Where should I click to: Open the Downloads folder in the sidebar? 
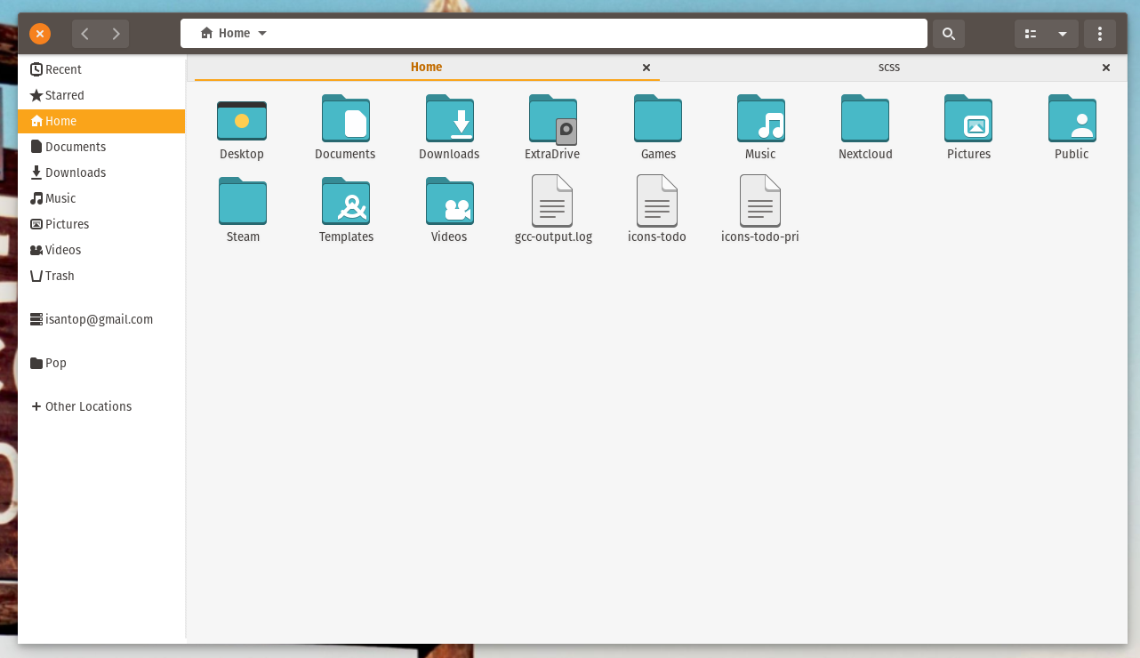click(73, 173)
